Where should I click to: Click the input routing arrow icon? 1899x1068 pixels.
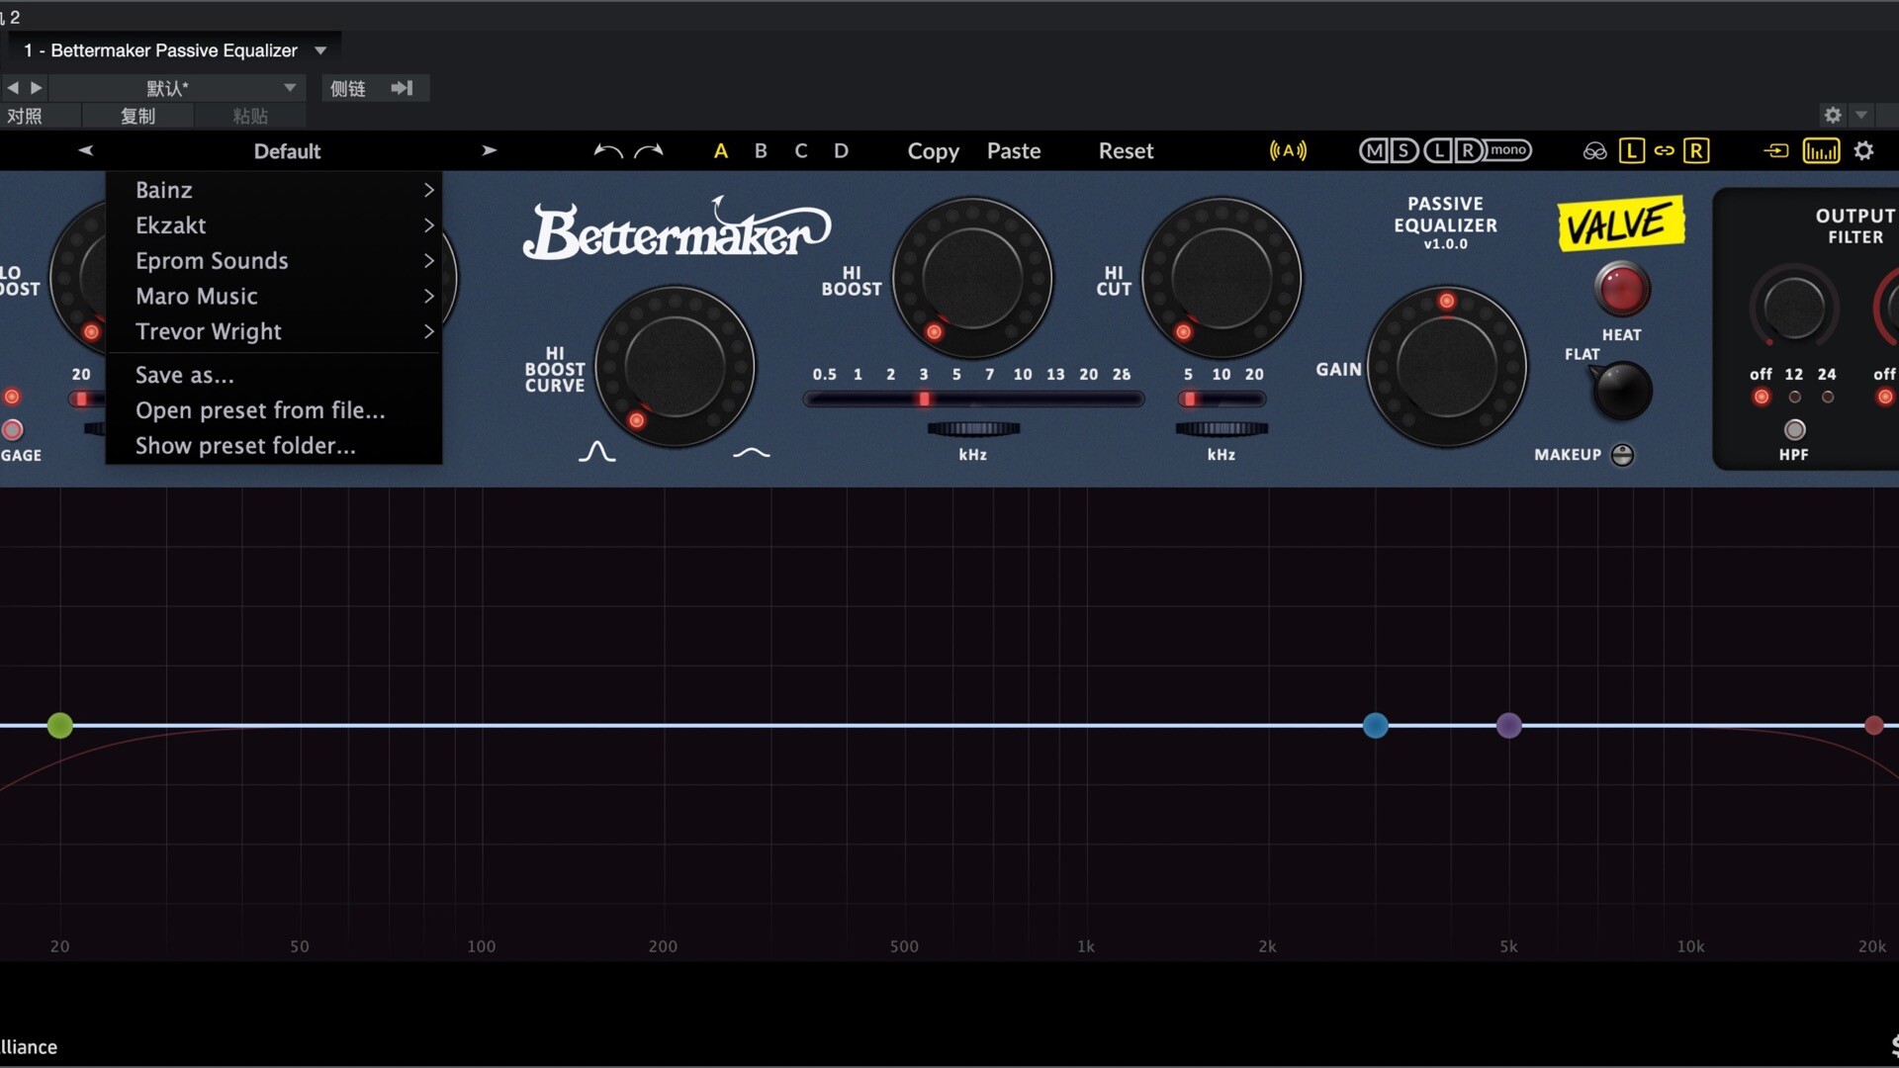(1776, 150)
